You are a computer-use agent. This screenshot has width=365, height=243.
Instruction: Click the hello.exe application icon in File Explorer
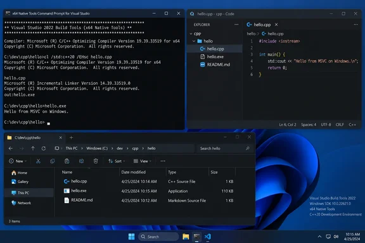coord(67,190)
